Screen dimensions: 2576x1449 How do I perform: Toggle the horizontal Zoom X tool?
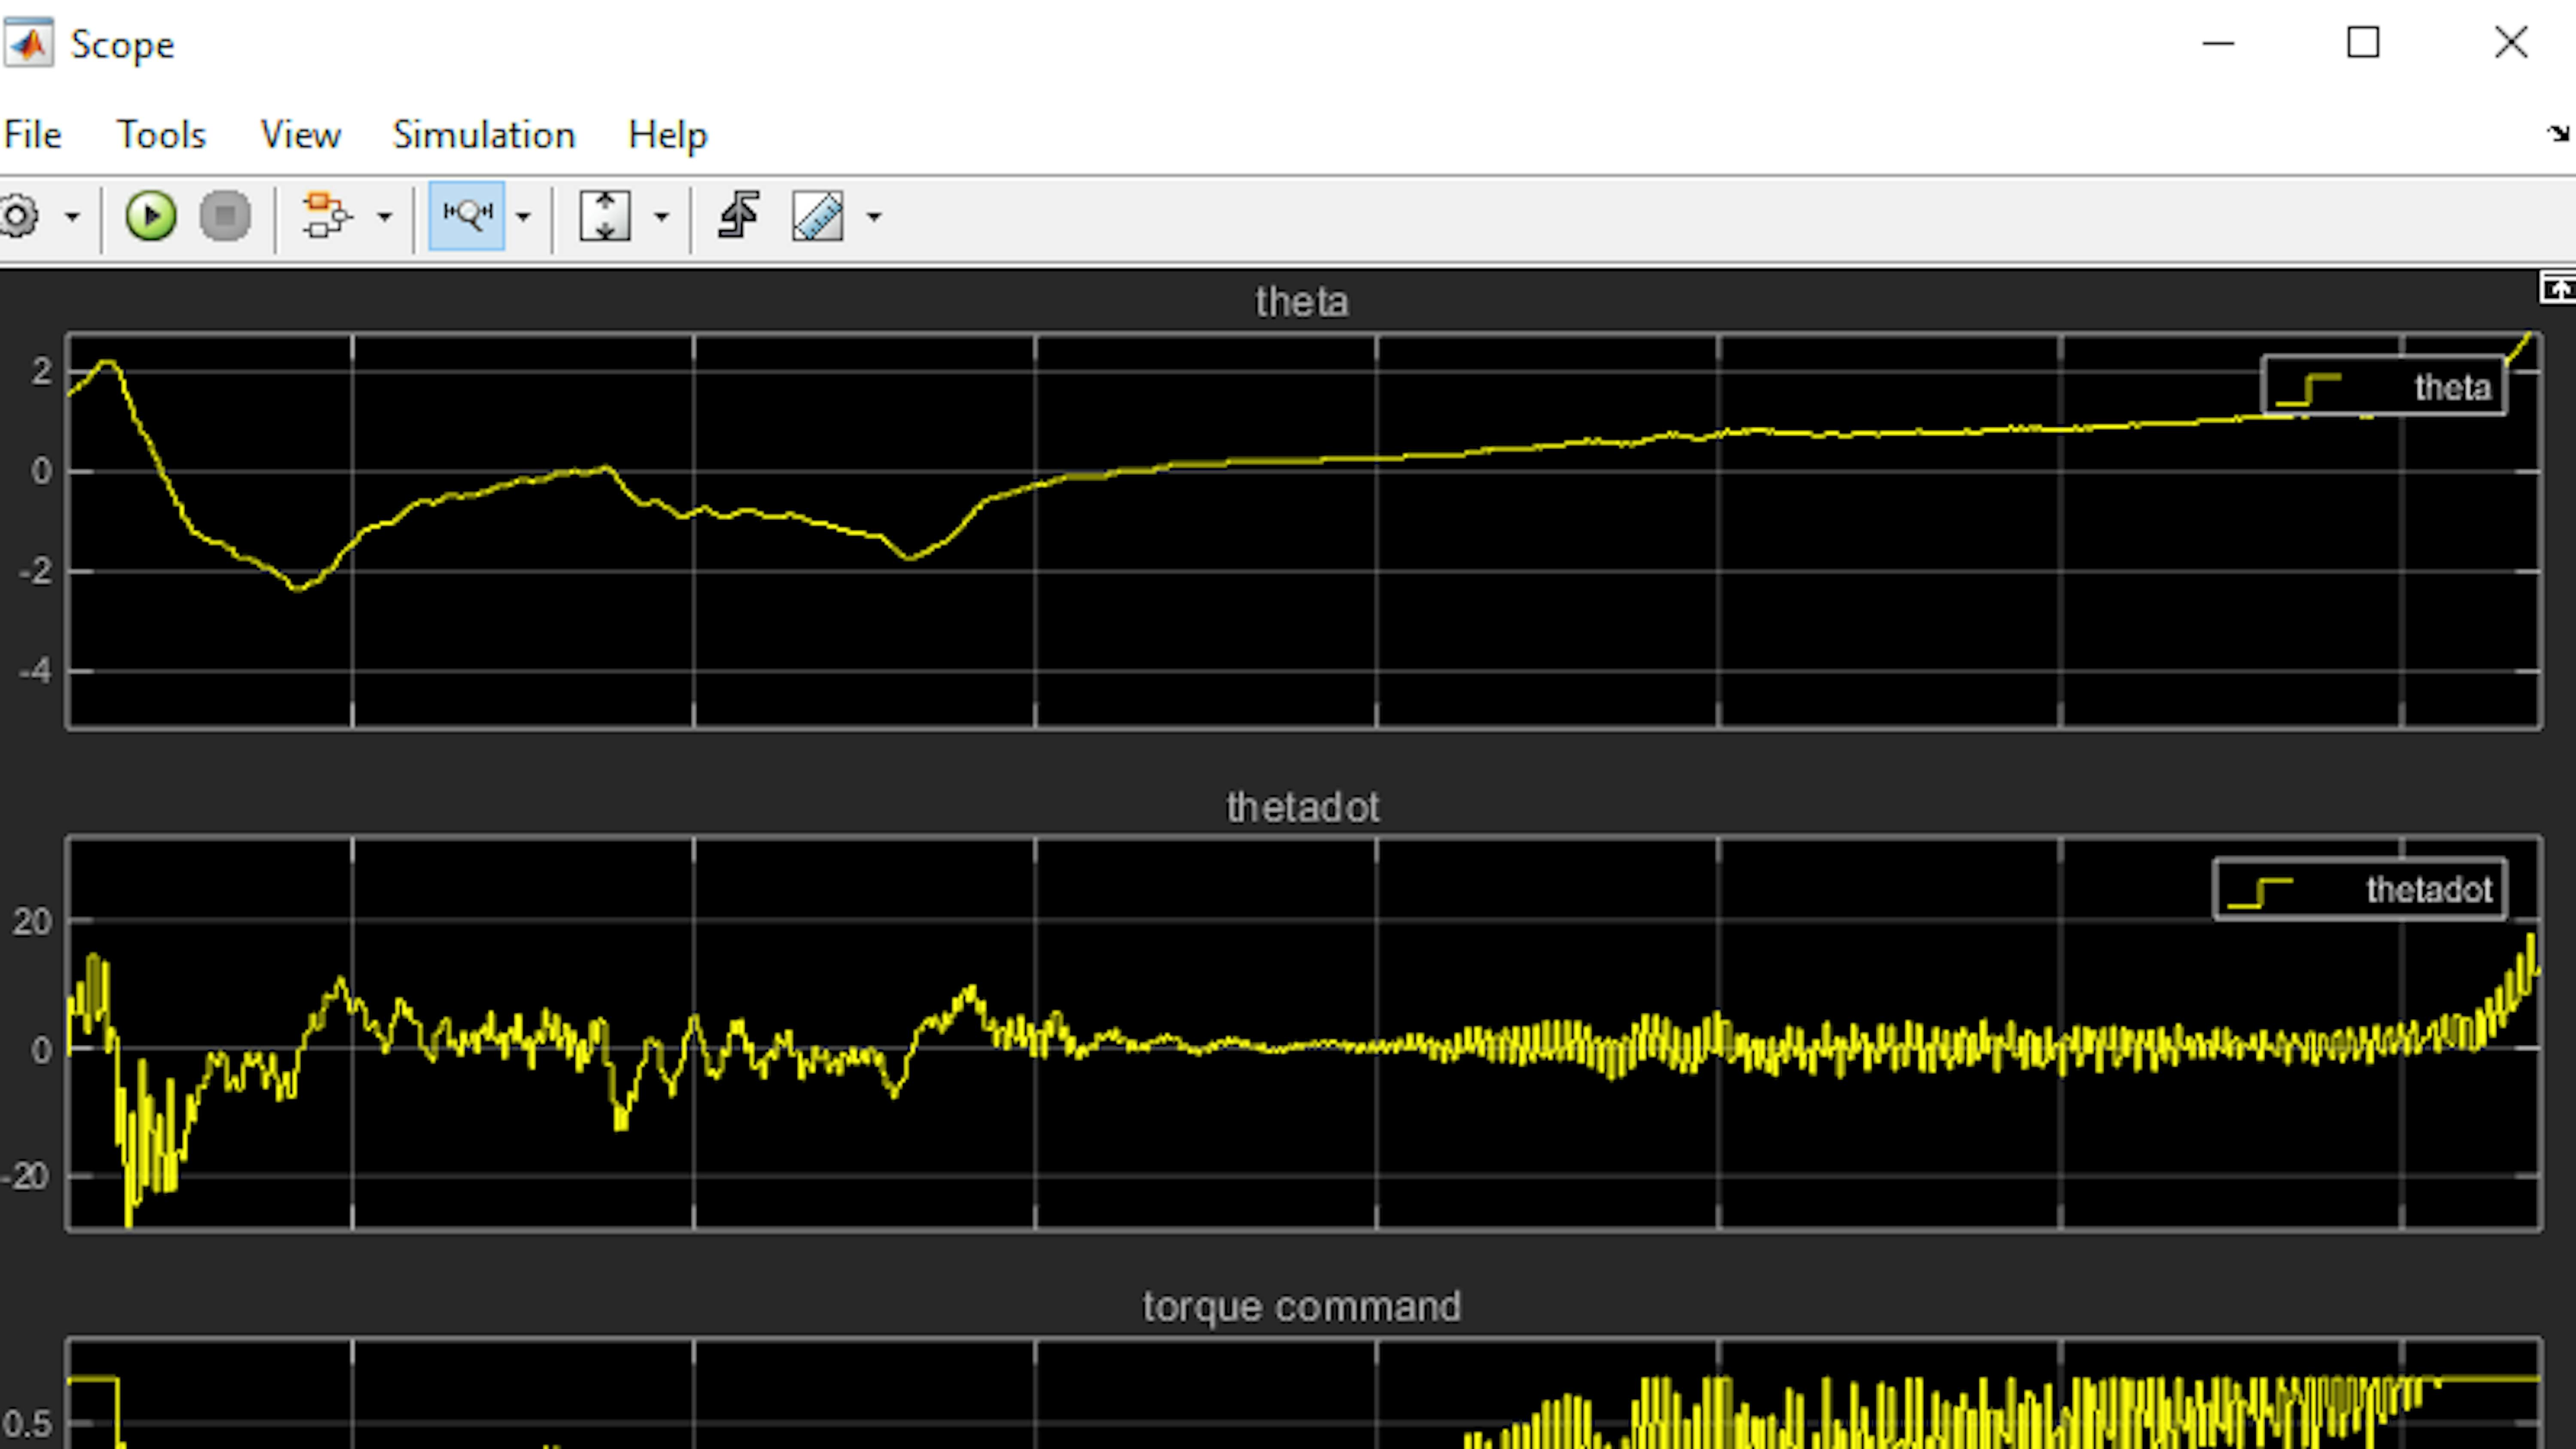[467, 216]
